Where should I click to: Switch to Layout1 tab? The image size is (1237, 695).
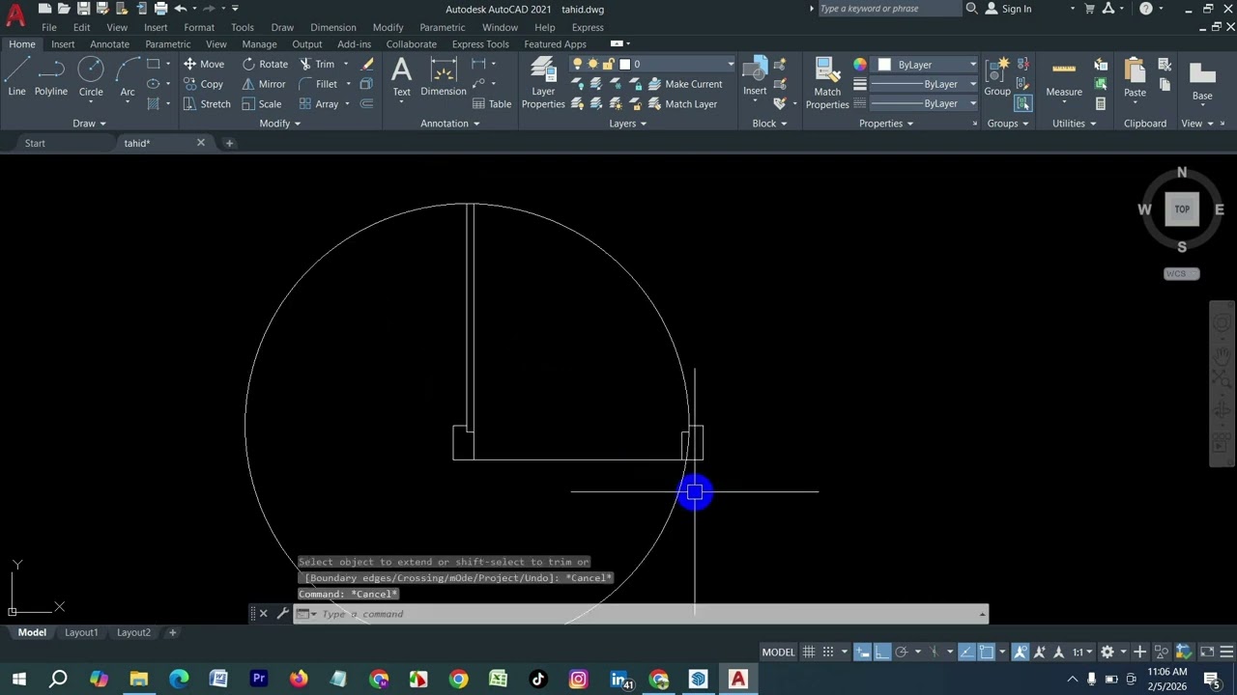[81, 632]
